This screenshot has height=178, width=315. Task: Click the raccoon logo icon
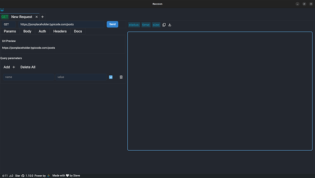[2, 10]
